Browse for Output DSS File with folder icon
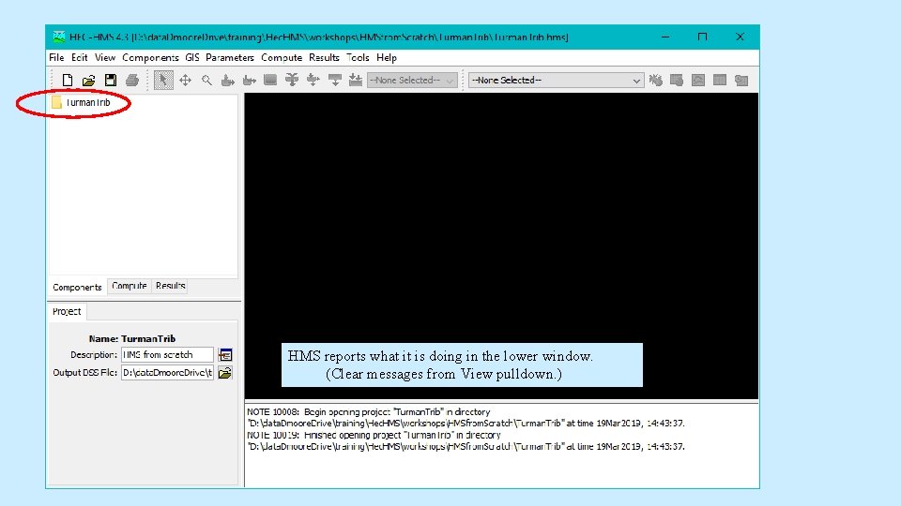Screen dimensions: 901x506 point(225,373)
